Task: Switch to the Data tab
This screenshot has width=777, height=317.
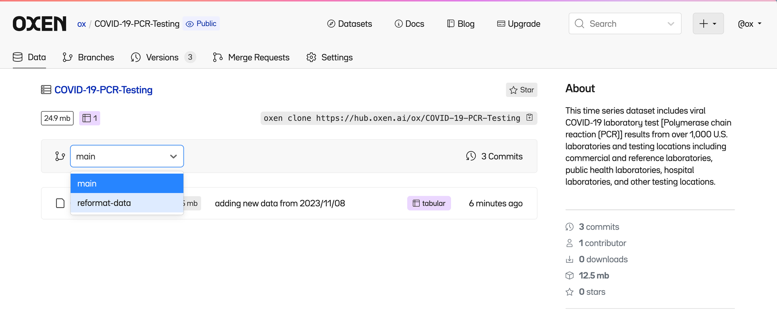Action: 29,57
